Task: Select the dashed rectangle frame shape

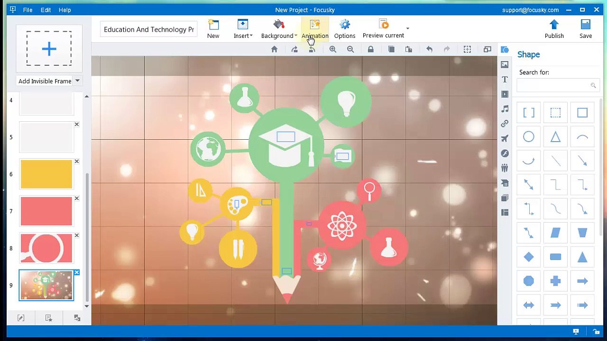Action: coord(555,113)
